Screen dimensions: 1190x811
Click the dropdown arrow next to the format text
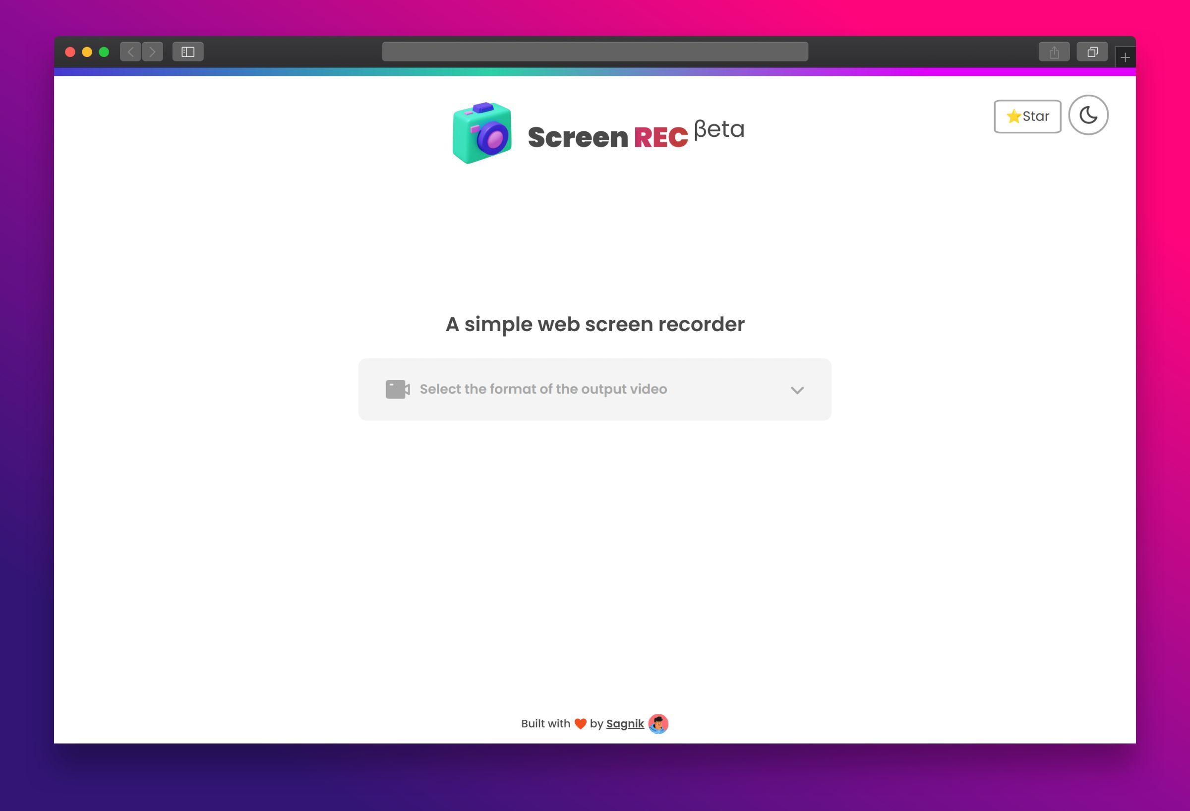point(797,390)
